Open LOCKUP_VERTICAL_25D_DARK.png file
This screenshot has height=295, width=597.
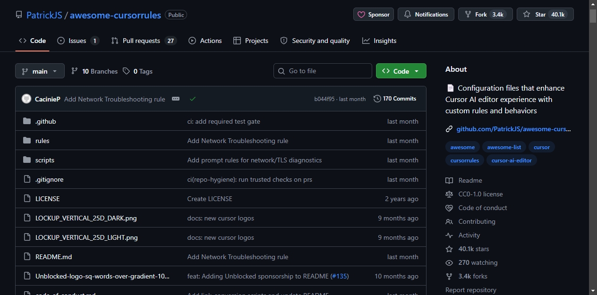[x=86, y=218]
